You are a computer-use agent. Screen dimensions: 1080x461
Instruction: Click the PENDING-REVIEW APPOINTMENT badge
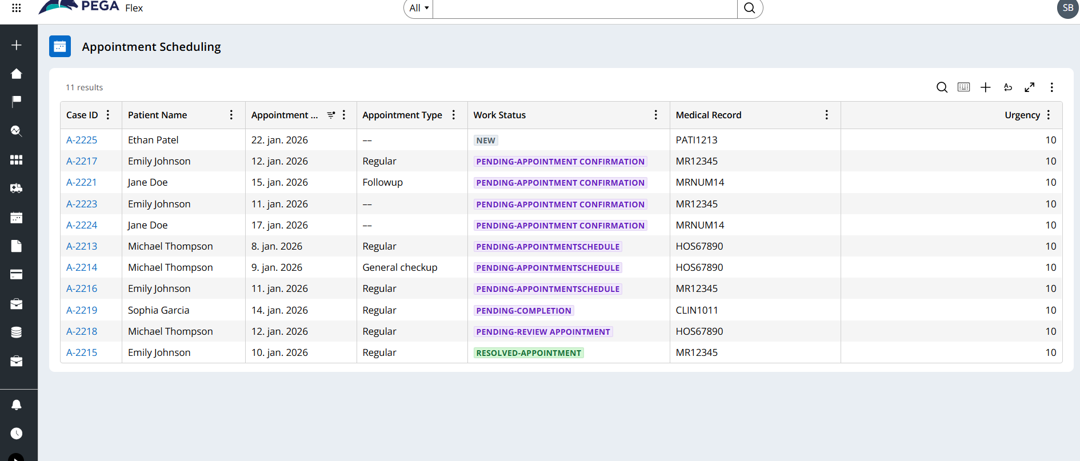pyautogui.click(x=543, y=332)
